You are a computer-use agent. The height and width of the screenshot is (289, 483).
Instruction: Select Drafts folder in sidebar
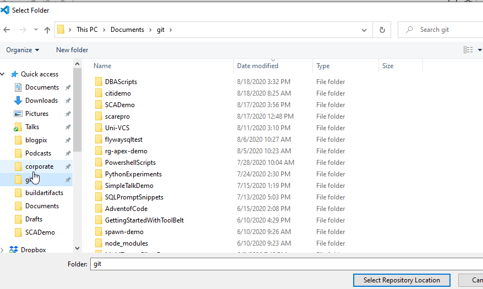[x=34, y=219]
